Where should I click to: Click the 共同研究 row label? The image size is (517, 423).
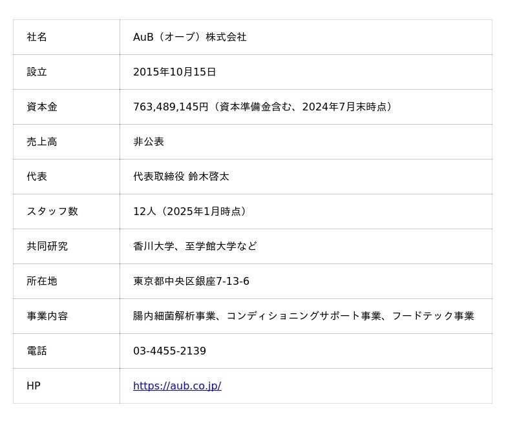pos(47,247)
